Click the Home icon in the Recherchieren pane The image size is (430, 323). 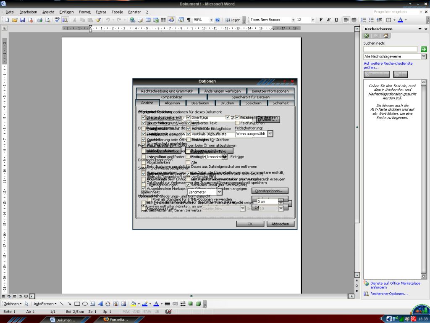386,36
